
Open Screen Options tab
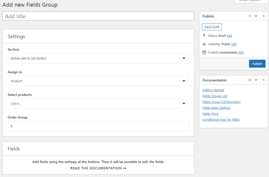pyautogui.click(x=251, y=1)
